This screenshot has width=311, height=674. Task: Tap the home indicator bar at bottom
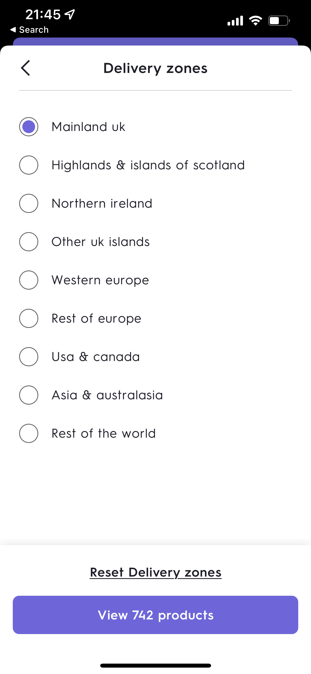click(155, 665)
